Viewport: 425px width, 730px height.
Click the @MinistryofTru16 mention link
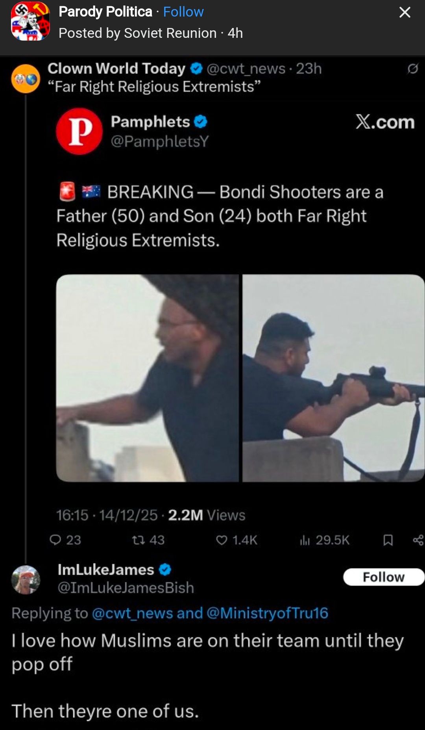(x=267, y=613)
